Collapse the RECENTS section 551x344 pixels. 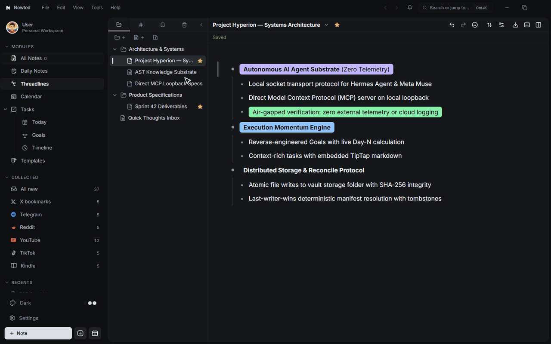coord(7,283)
